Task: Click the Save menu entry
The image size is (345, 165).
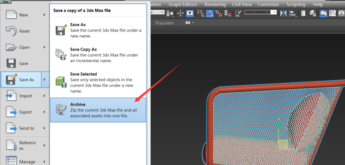Action: pyautogui.click(x=25, y=63)
